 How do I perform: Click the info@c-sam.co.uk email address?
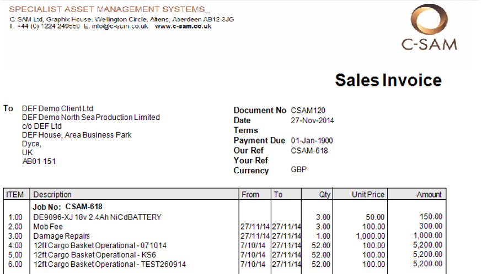(119, 26)
